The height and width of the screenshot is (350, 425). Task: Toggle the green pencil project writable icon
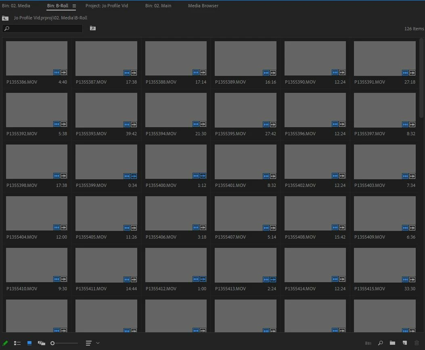tap(5, 343)
